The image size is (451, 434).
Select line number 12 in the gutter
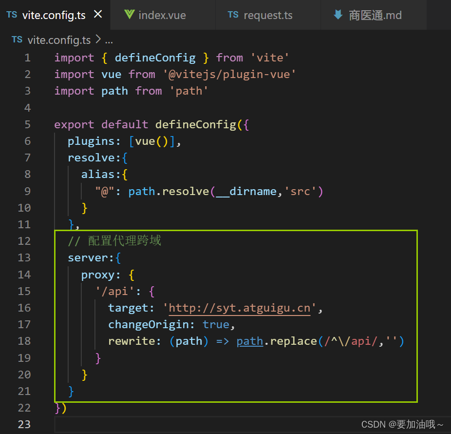[24, 241]
